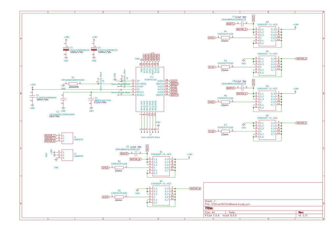The width and height of the screenshot is (327, 231).
Task: Click MOTOR_W label on connector J1
Action: [x=50, y=141]
